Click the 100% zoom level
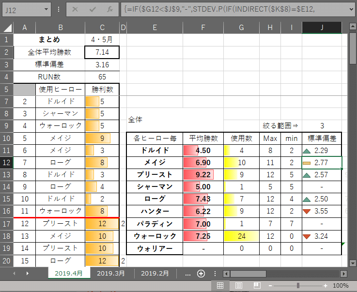The width and height of the screenshot is (357, 292). coord(341,286)
